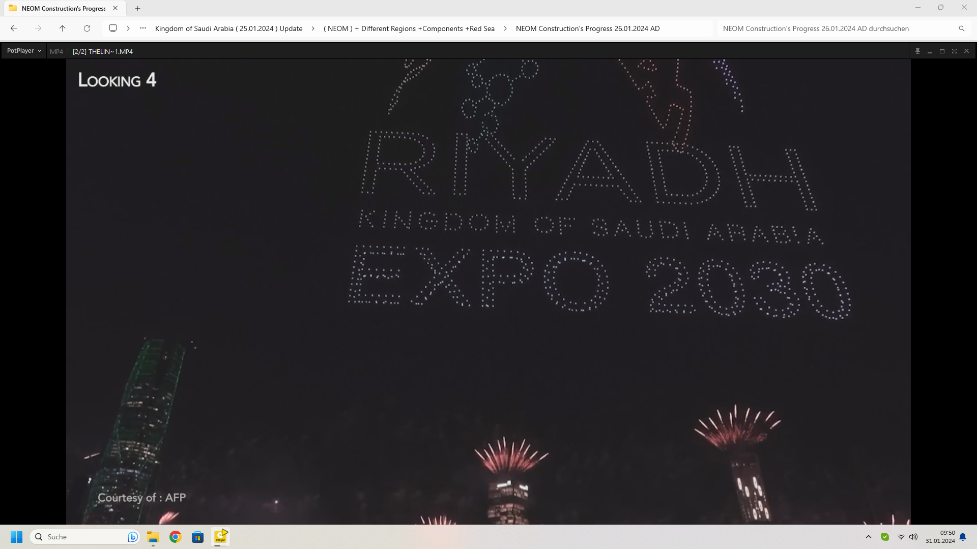Open File Explorer from the taskbar
The width and height of the screenshot is (977, 549).
[153, 537]
